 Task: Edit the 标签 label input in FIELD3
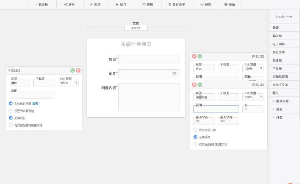(19, 83)
